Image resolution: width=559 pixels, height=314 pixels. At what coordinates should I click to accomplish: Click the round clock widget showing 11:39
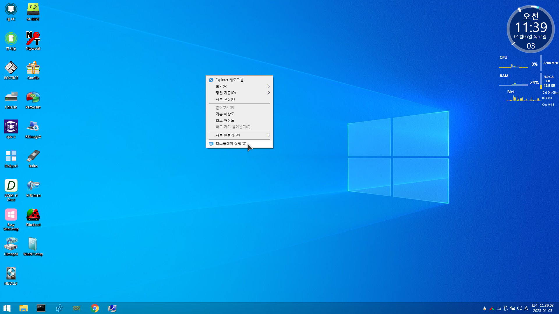[x=530, y=29]
